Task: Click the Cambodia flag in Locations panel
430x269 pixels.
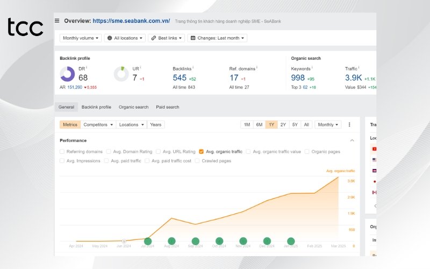Action: (x=374, y=171)
